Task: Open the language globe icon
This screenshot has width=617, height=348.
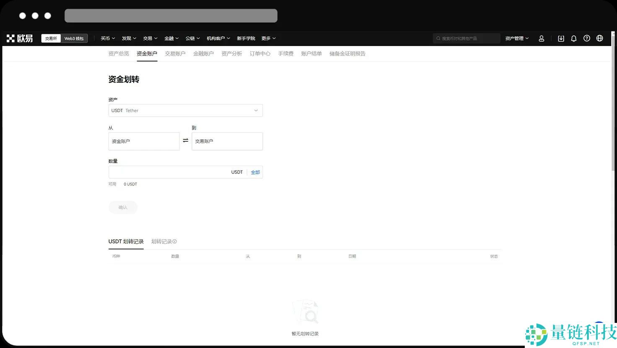Action: coord(599,38)
